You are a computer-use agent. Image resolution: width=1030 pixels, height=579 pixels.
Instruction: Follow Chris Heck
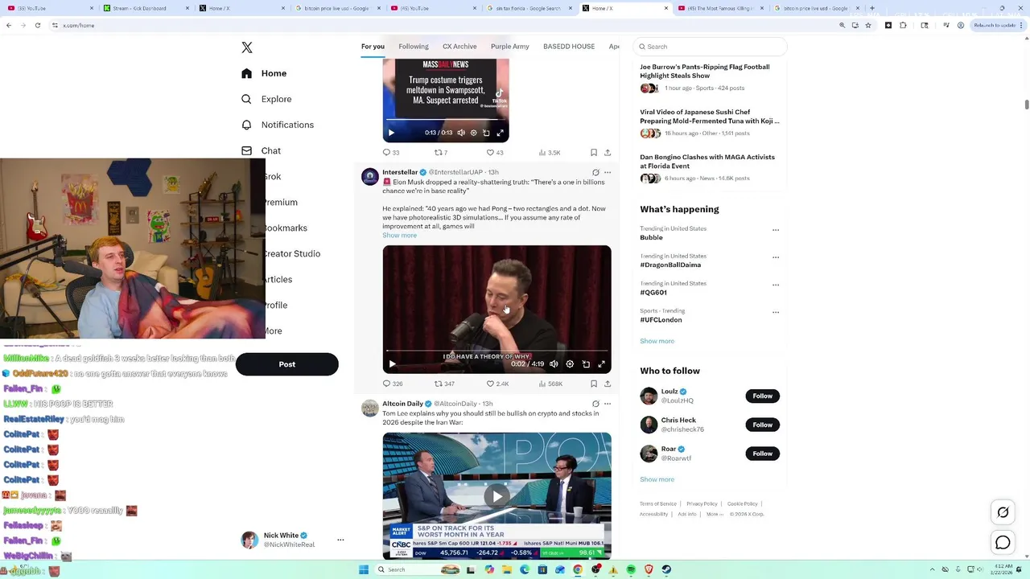point(762,425)
